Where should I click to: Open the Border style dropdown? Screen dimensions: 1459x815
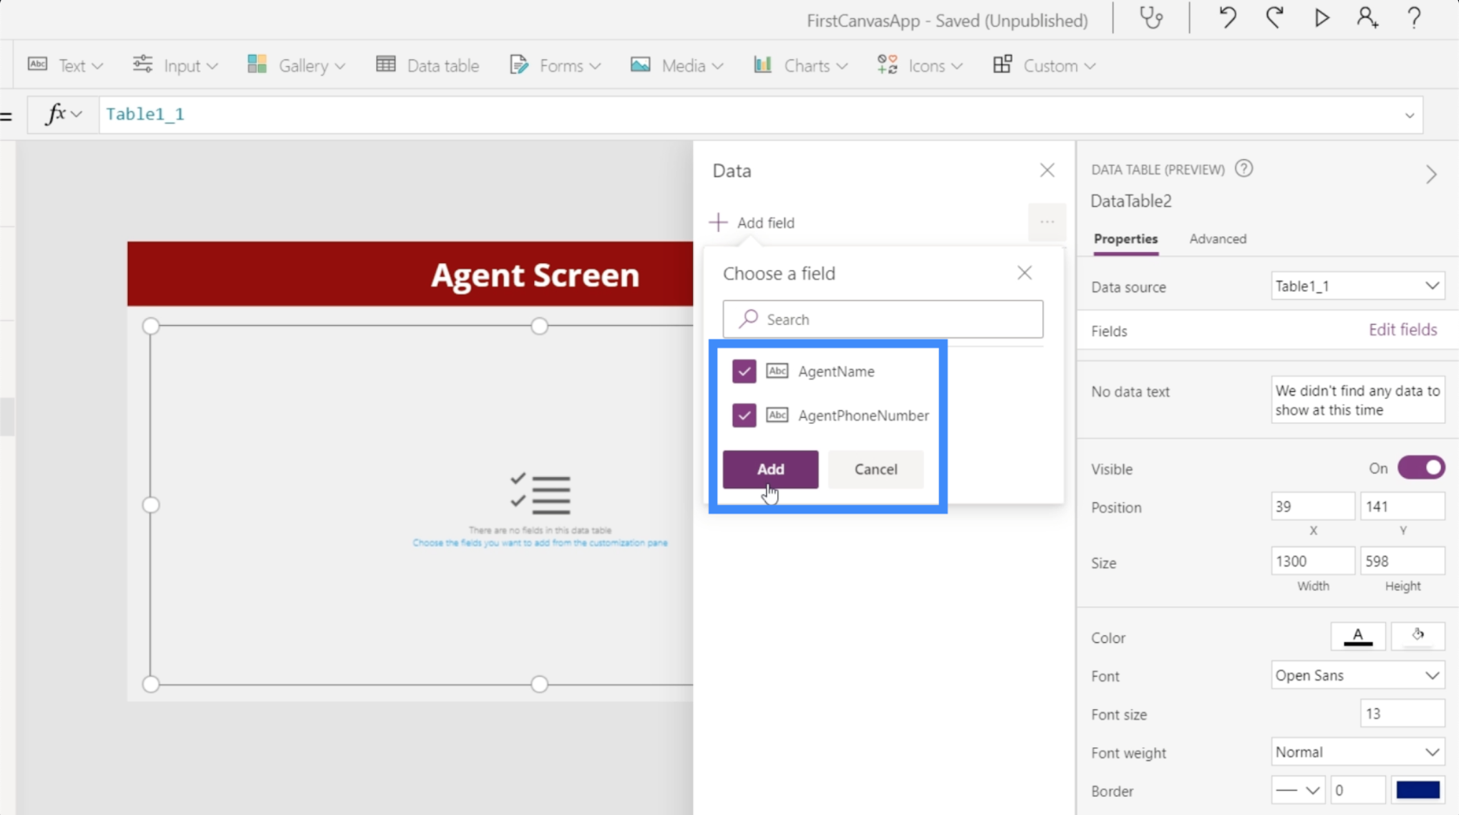[1298, 790]
